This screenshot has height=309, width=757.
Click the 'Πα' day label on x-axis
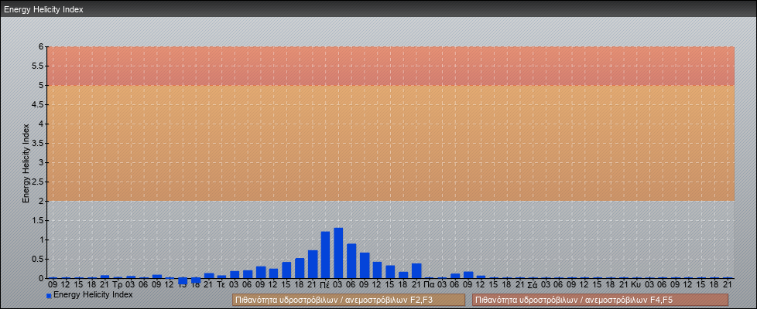coord(429,284)
